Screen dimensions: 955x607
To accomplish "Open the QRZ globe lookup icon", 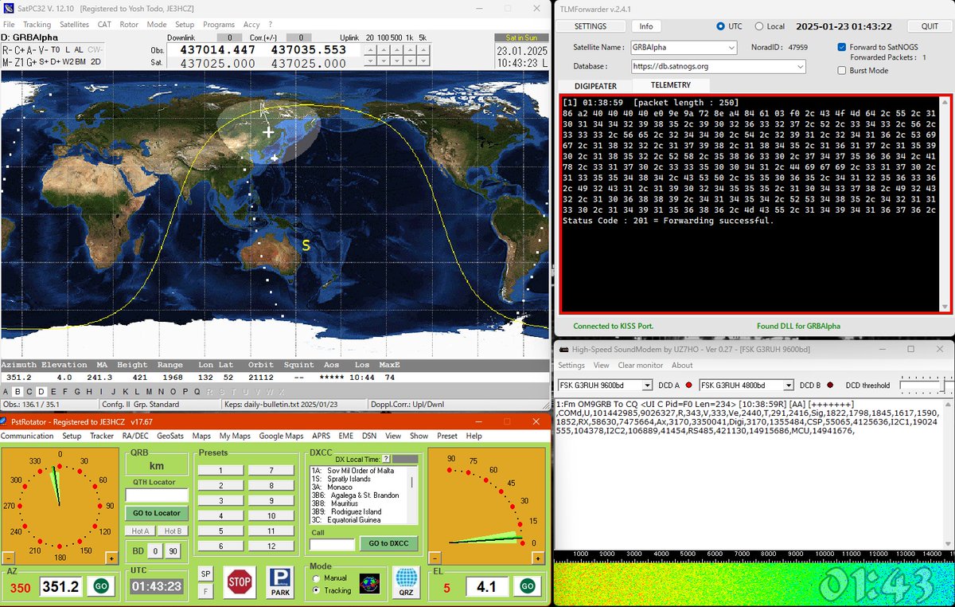I will (407, 582).
